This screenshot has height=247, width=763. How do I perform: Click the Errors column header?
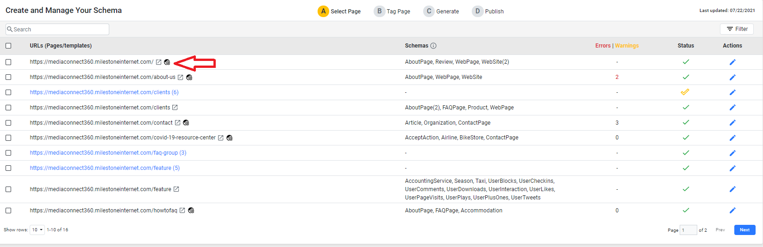click(x=603, y=46)
